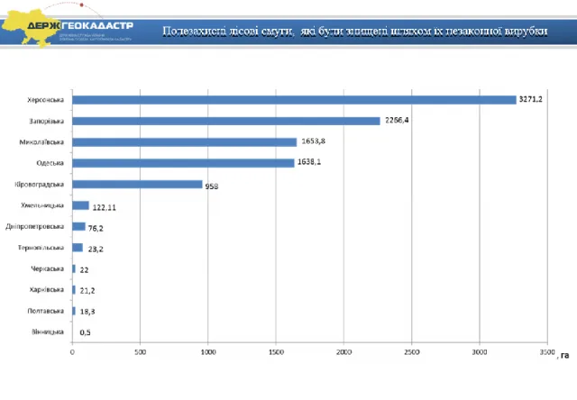The width and height of the screenshot is (577, 400).
Task: Click the axis unit label га
Action: tap(565, 355)
